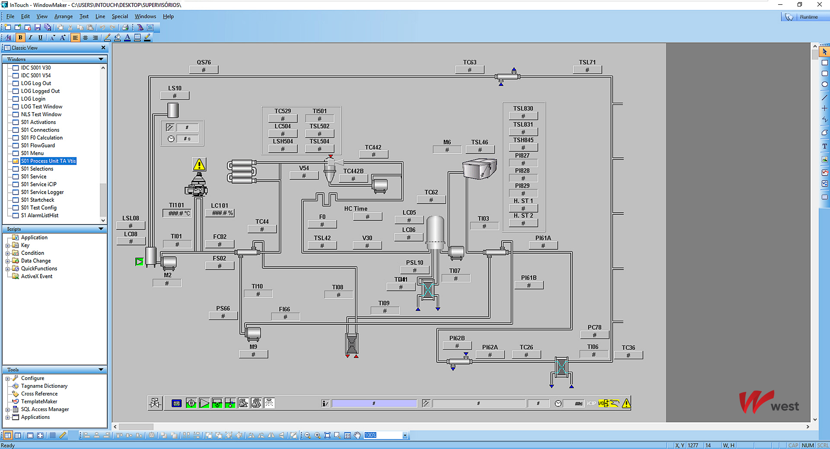830x449 pixels.
Task: Click the Text Color swatch button
Action: [127, 38]
